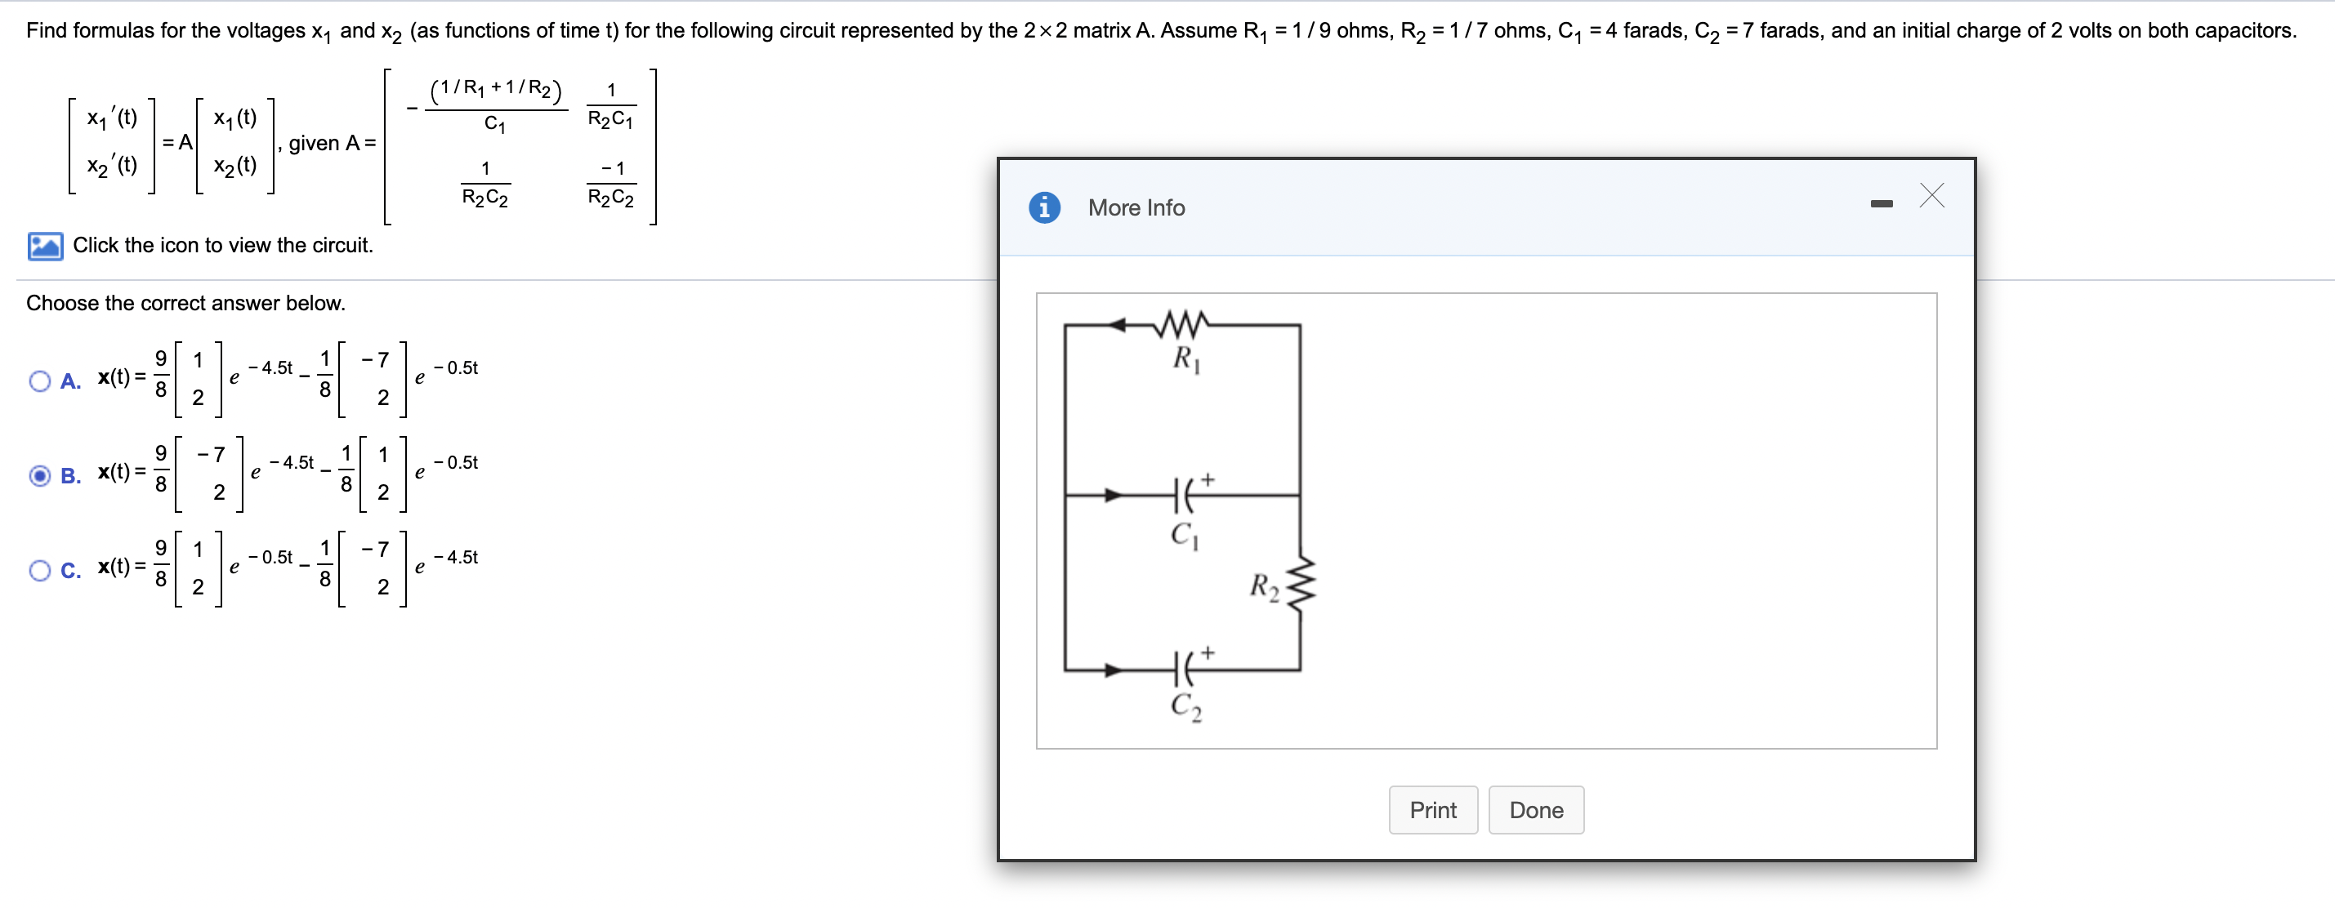Click the current arrow at the top of circuit

(1121, 323)
